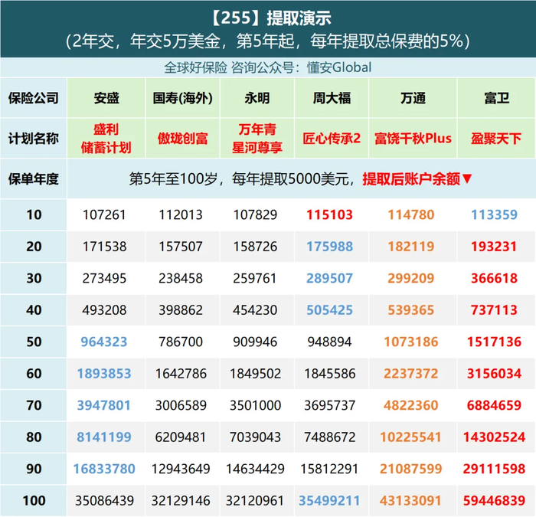Select the red value 737113
The image size is (536, 517).
click(495, 310)
